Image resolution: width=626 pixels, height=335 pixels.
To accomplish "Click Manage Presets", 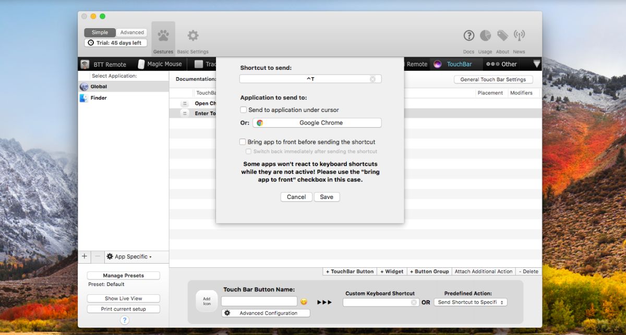I will (x=124, y=276).
